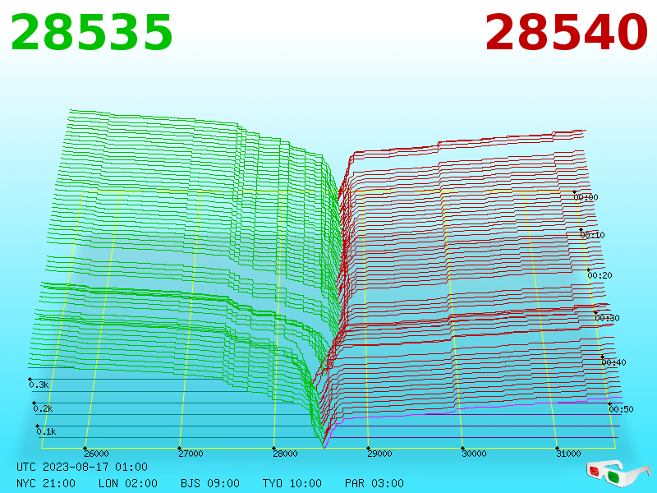The width and height of the screenshot is (657, 493).
Task: Select the 29000 price axis label
Action: [x=379, y=454]
